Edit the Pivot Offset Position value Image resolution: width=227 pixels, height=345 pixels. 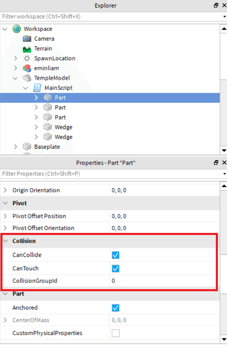click(x=164, y=216)
